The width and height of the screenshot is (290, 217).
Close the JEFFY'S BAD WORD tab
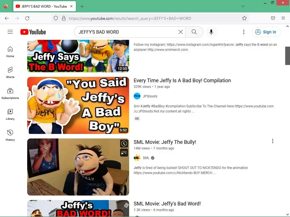(x=71, y=6)
